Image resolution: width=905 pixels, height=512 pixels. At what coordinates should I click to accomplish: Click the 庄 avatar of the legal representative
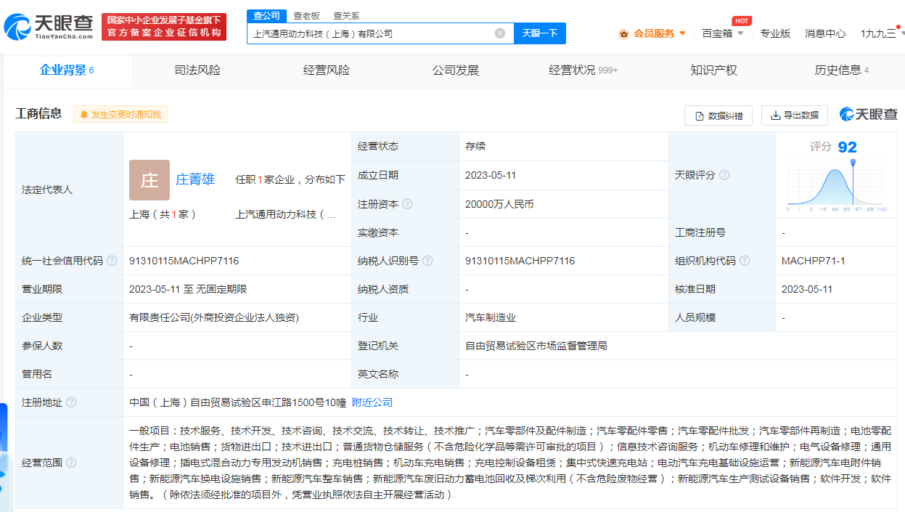tap(150, 180)
